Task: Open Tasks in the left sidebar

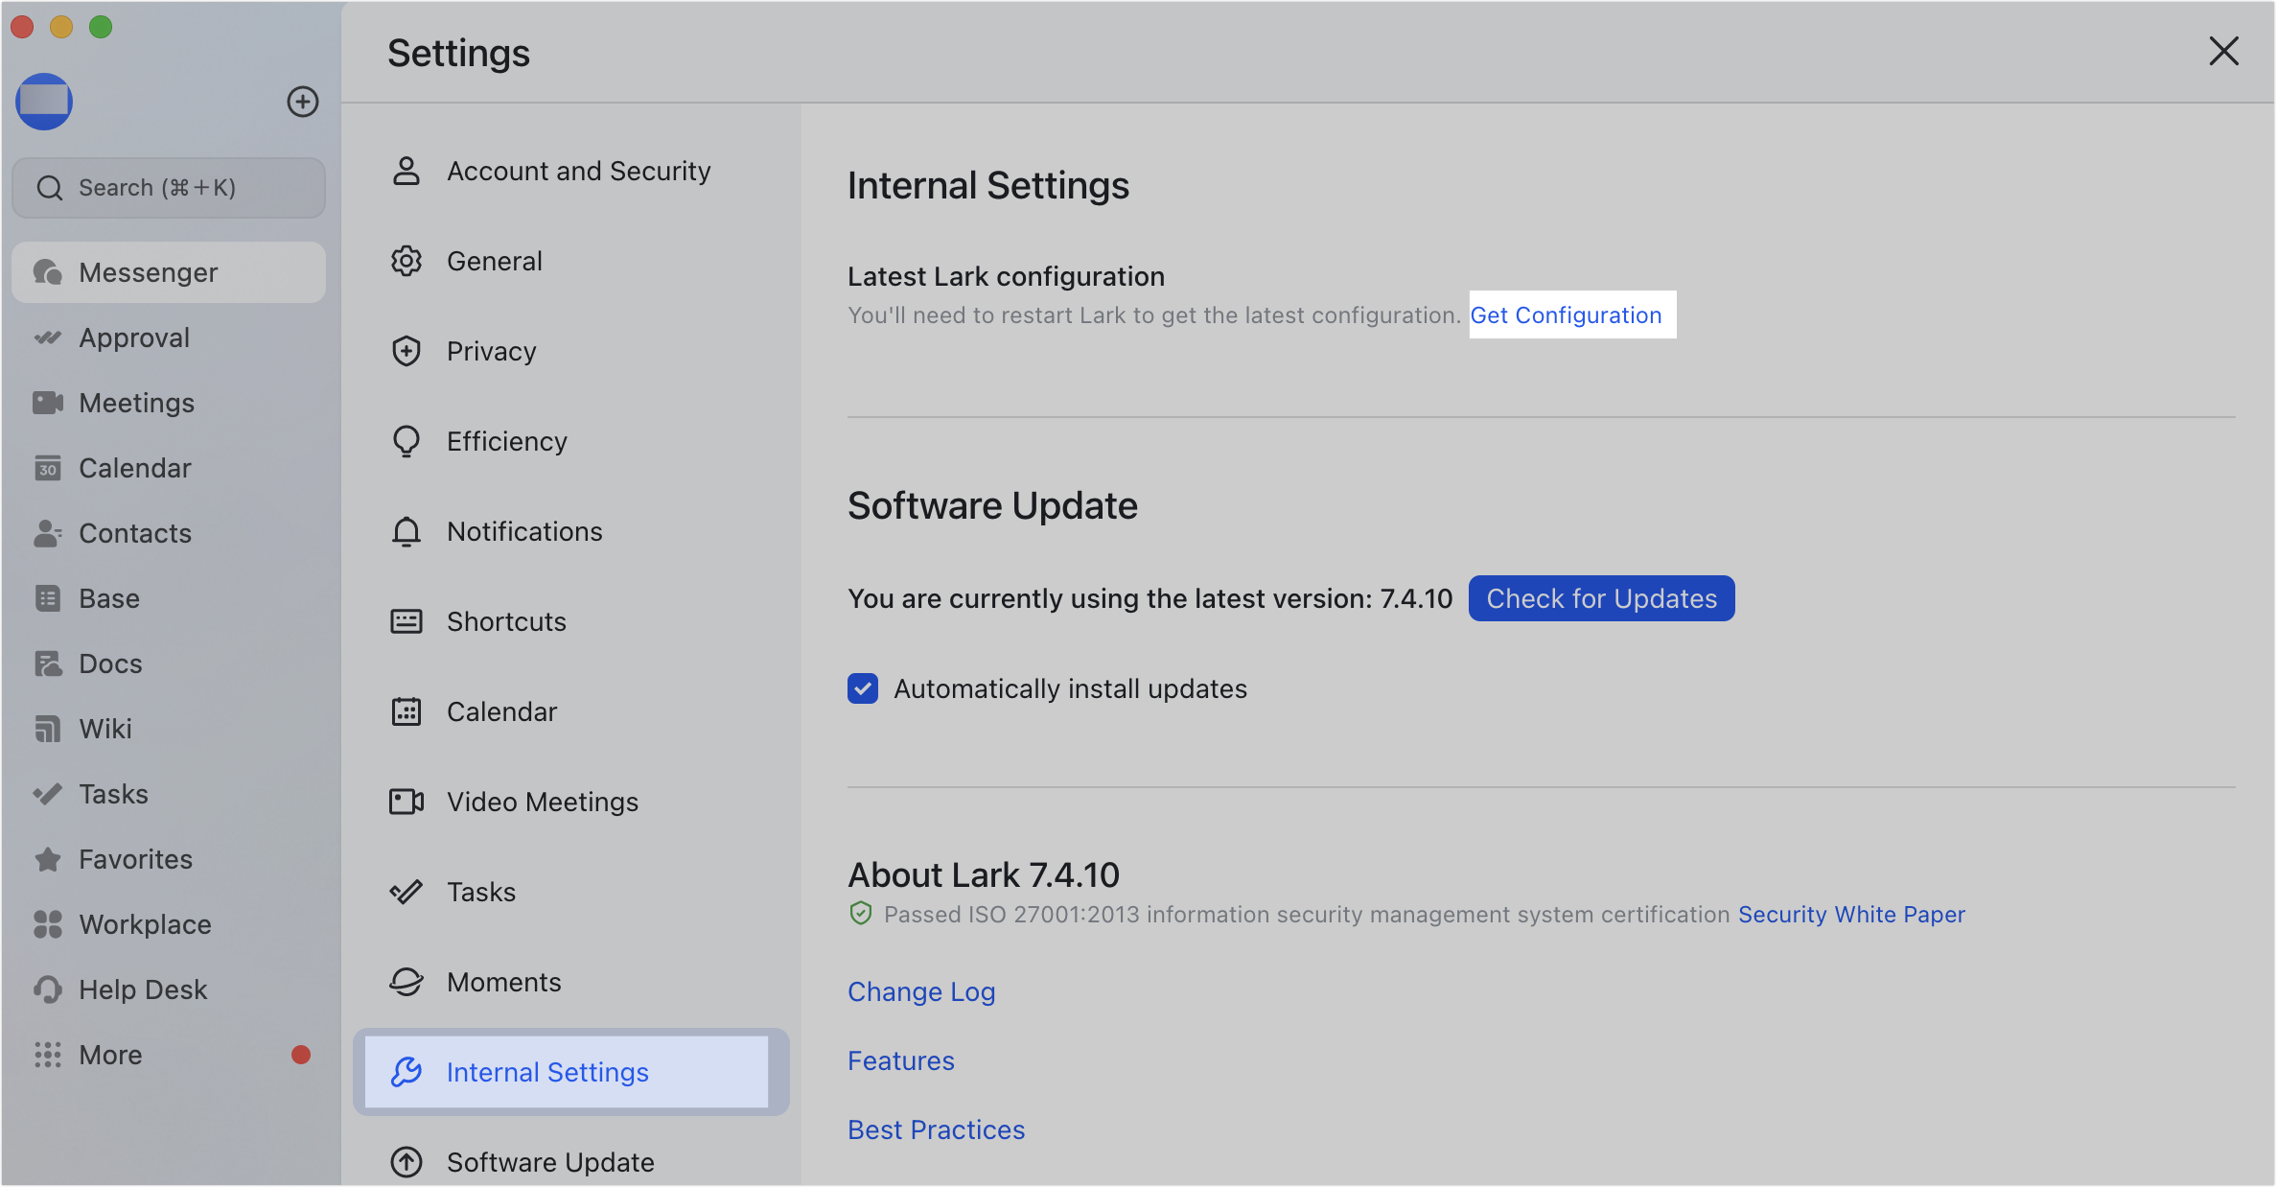Action: point(169,794)
